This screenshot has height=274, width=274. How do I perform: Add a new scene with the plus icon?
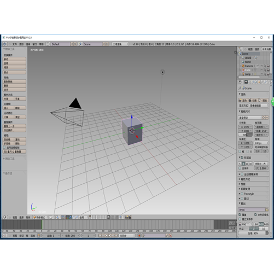point(104,44)
